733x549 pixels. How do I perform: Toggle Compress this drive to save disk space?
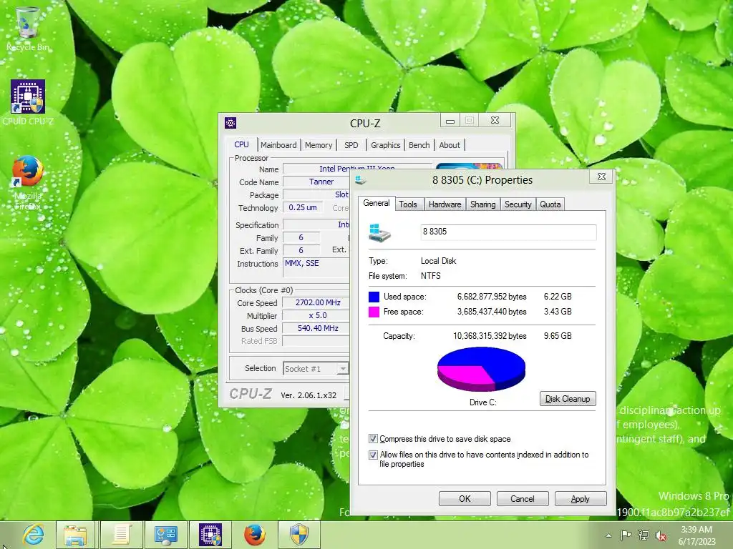point(373,439)
